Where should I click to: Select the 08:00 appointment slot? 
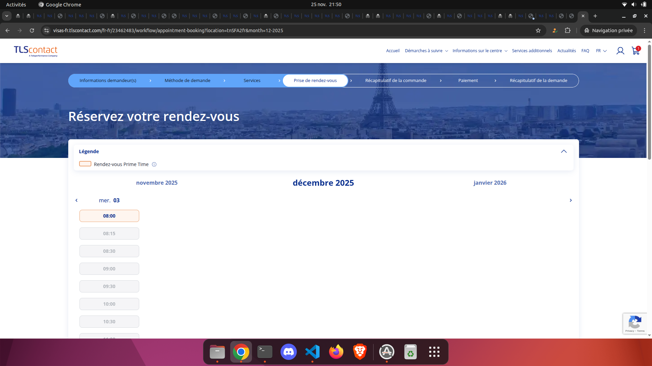coord(109,216)
